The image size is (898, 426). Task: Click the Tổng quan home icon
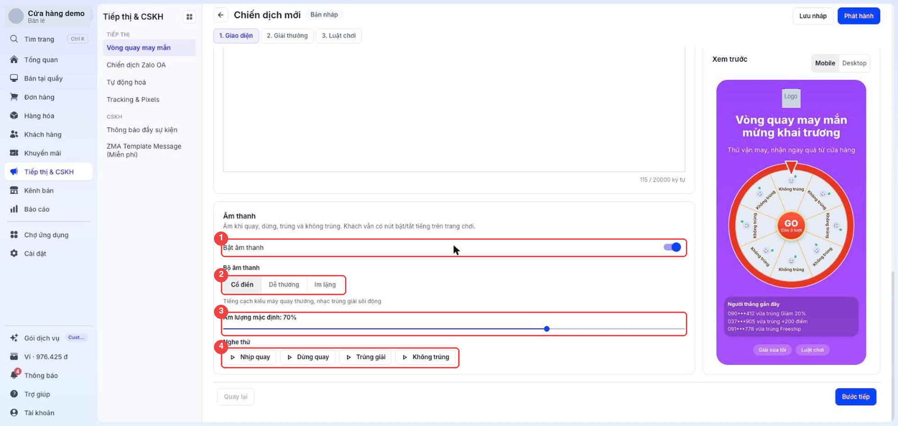pyautogui.click(x=14, y=59)
